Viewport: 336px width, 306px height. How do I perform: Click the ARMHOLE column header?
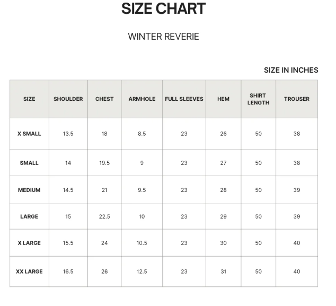click(x=142, y=99)
